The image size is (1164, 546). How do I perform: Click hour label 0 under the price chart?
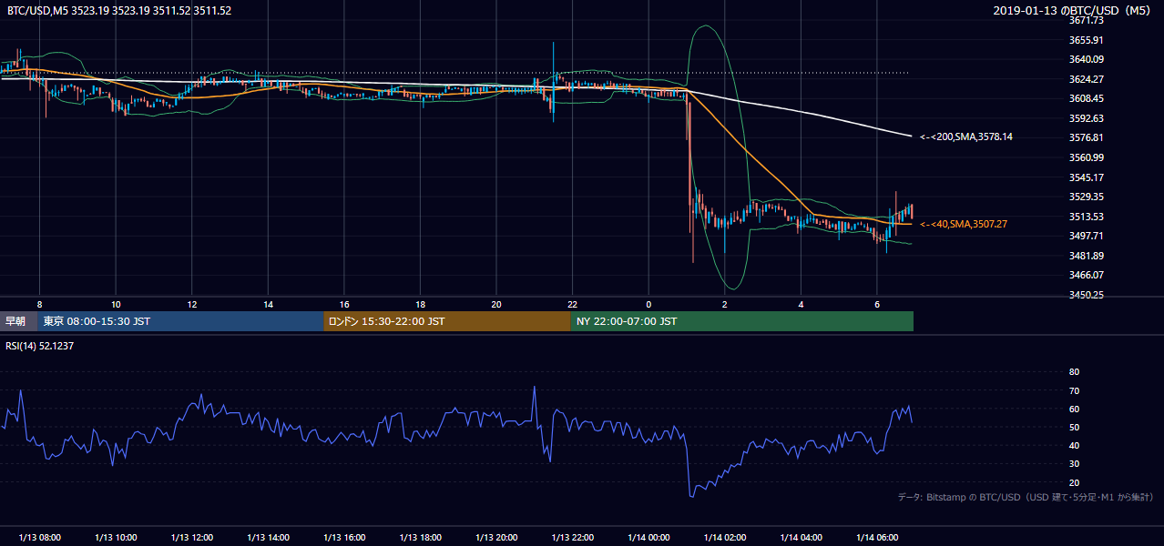(648, 304)
